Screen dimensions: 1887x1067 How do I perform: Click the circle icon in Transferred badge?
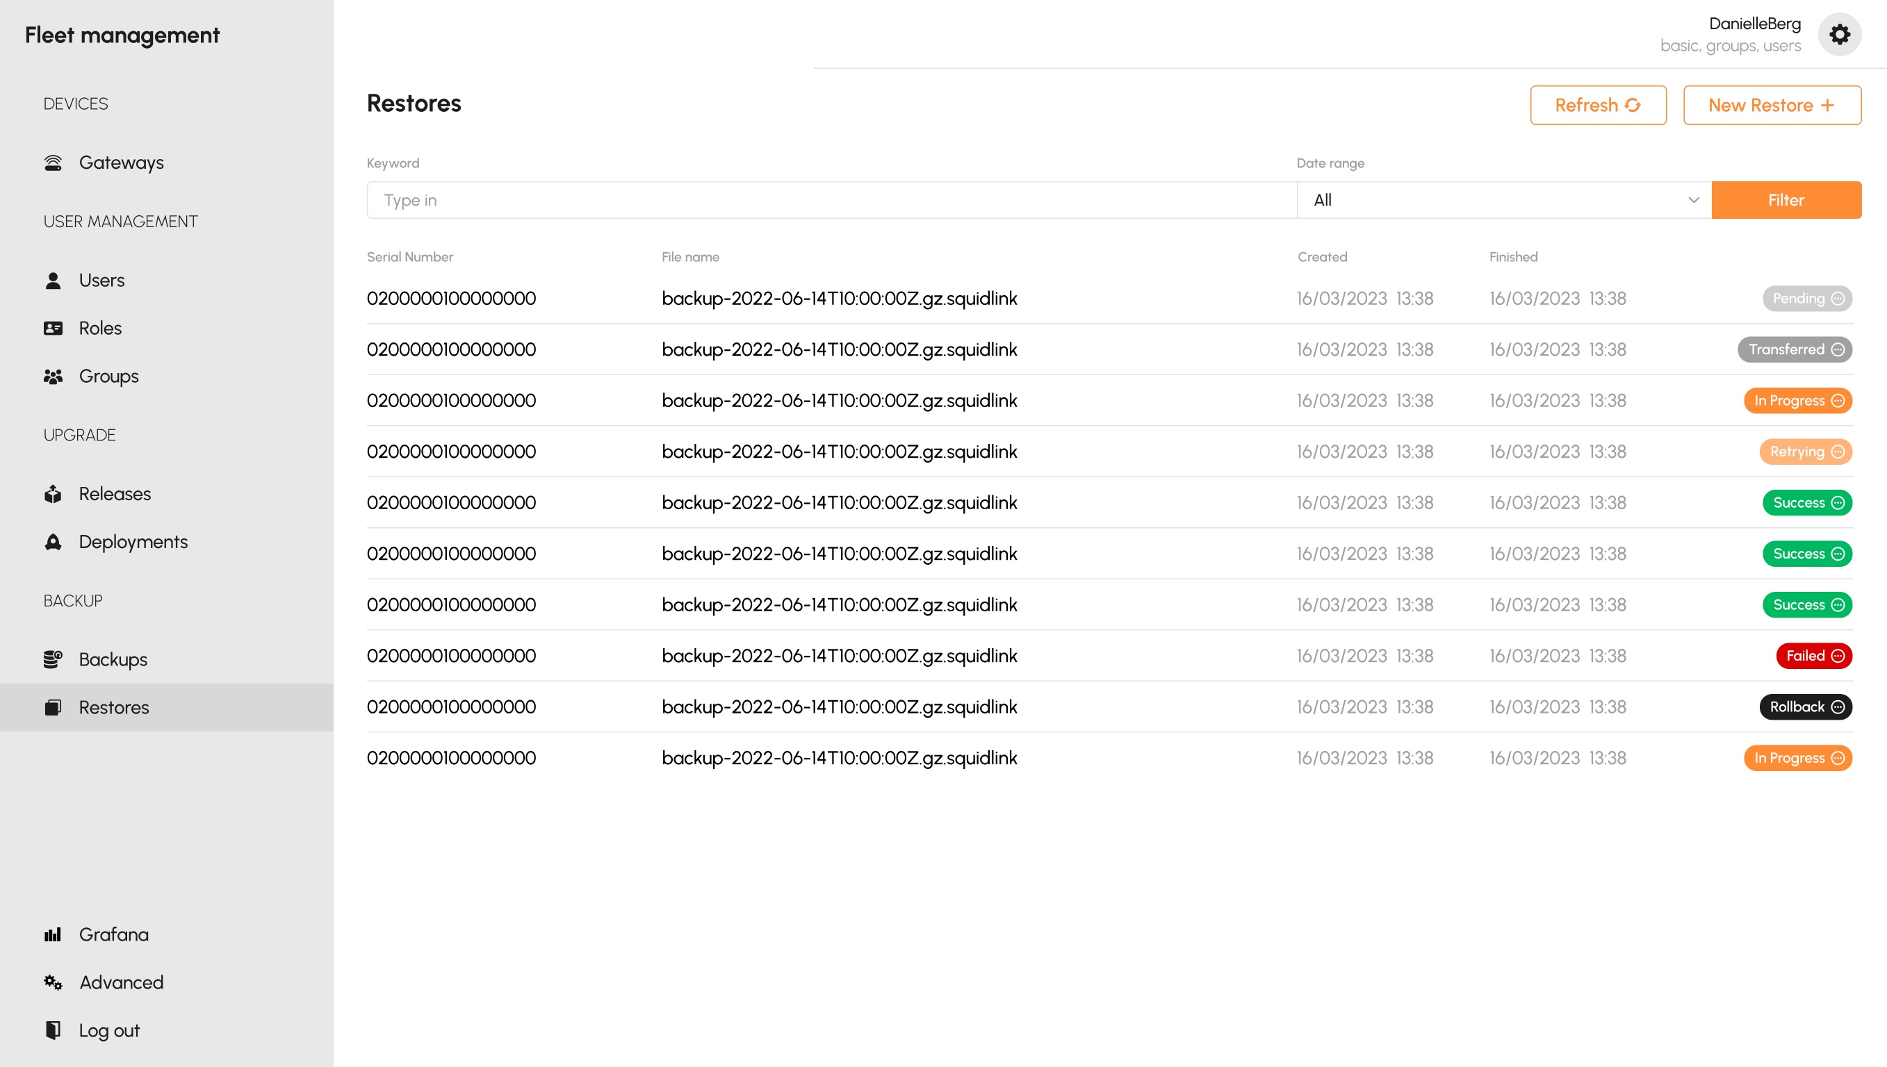(x=1837, y=349)
